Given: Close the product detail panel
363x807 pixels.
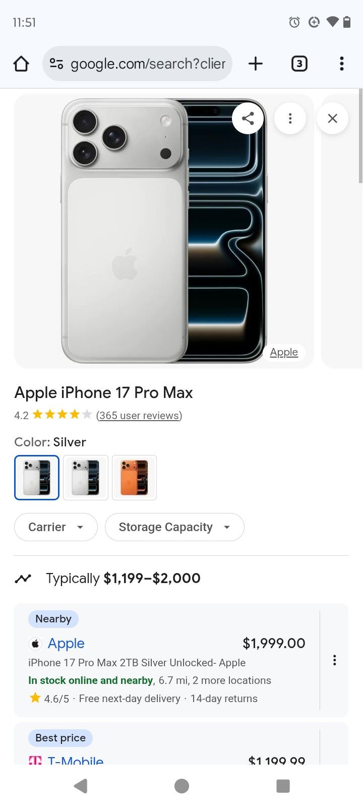Looking at the screenshot, I should [x=332, y=119].
